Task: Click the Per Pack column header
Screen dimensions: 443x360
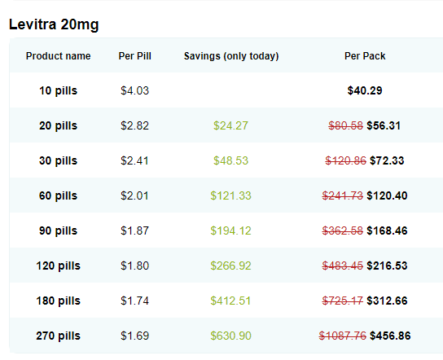Action: coord(365,56)
